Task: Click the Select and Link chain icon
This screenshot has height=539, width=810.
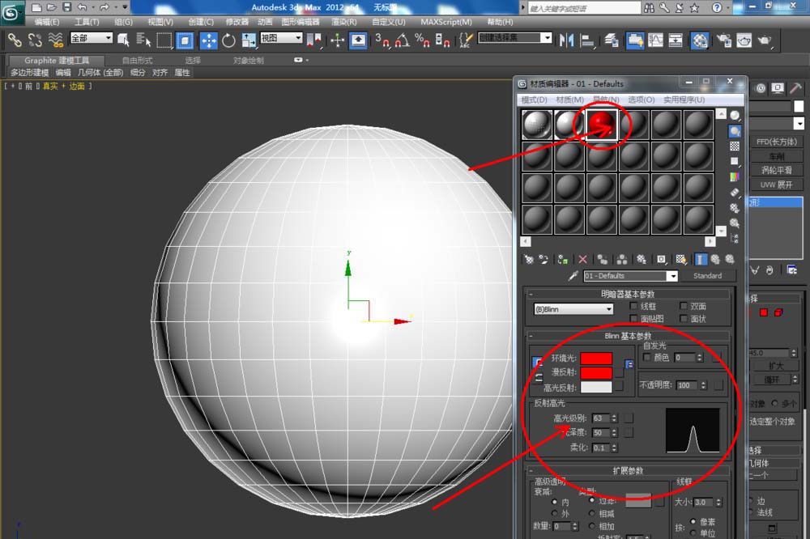Action: [x=15, y=40]
